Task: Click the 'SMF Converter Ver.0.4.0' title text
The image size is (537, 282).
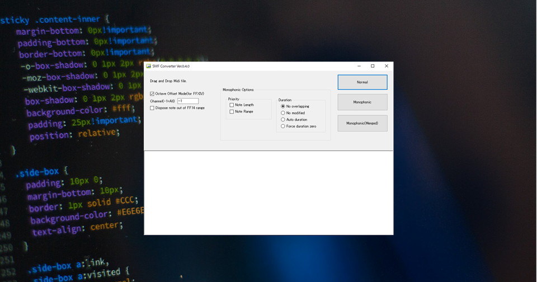Action: [171, 66]
